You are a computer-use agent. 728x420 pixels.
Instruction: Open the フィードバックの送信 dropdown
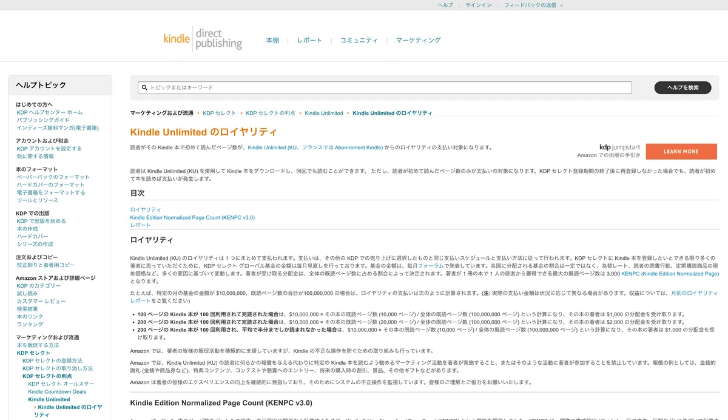[x=533, y=5]
